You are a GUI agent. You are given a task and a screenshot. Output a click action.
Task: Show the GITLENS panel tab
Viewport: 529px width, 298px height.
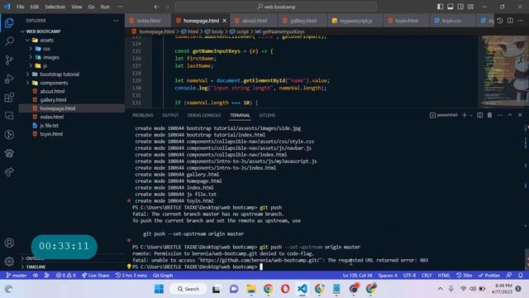[x=267, y=115]
